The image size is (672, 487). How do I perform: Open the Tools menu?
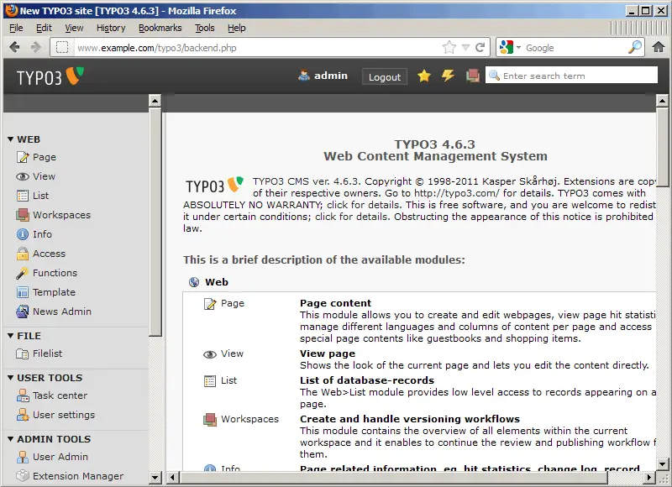tap(204, 28)
